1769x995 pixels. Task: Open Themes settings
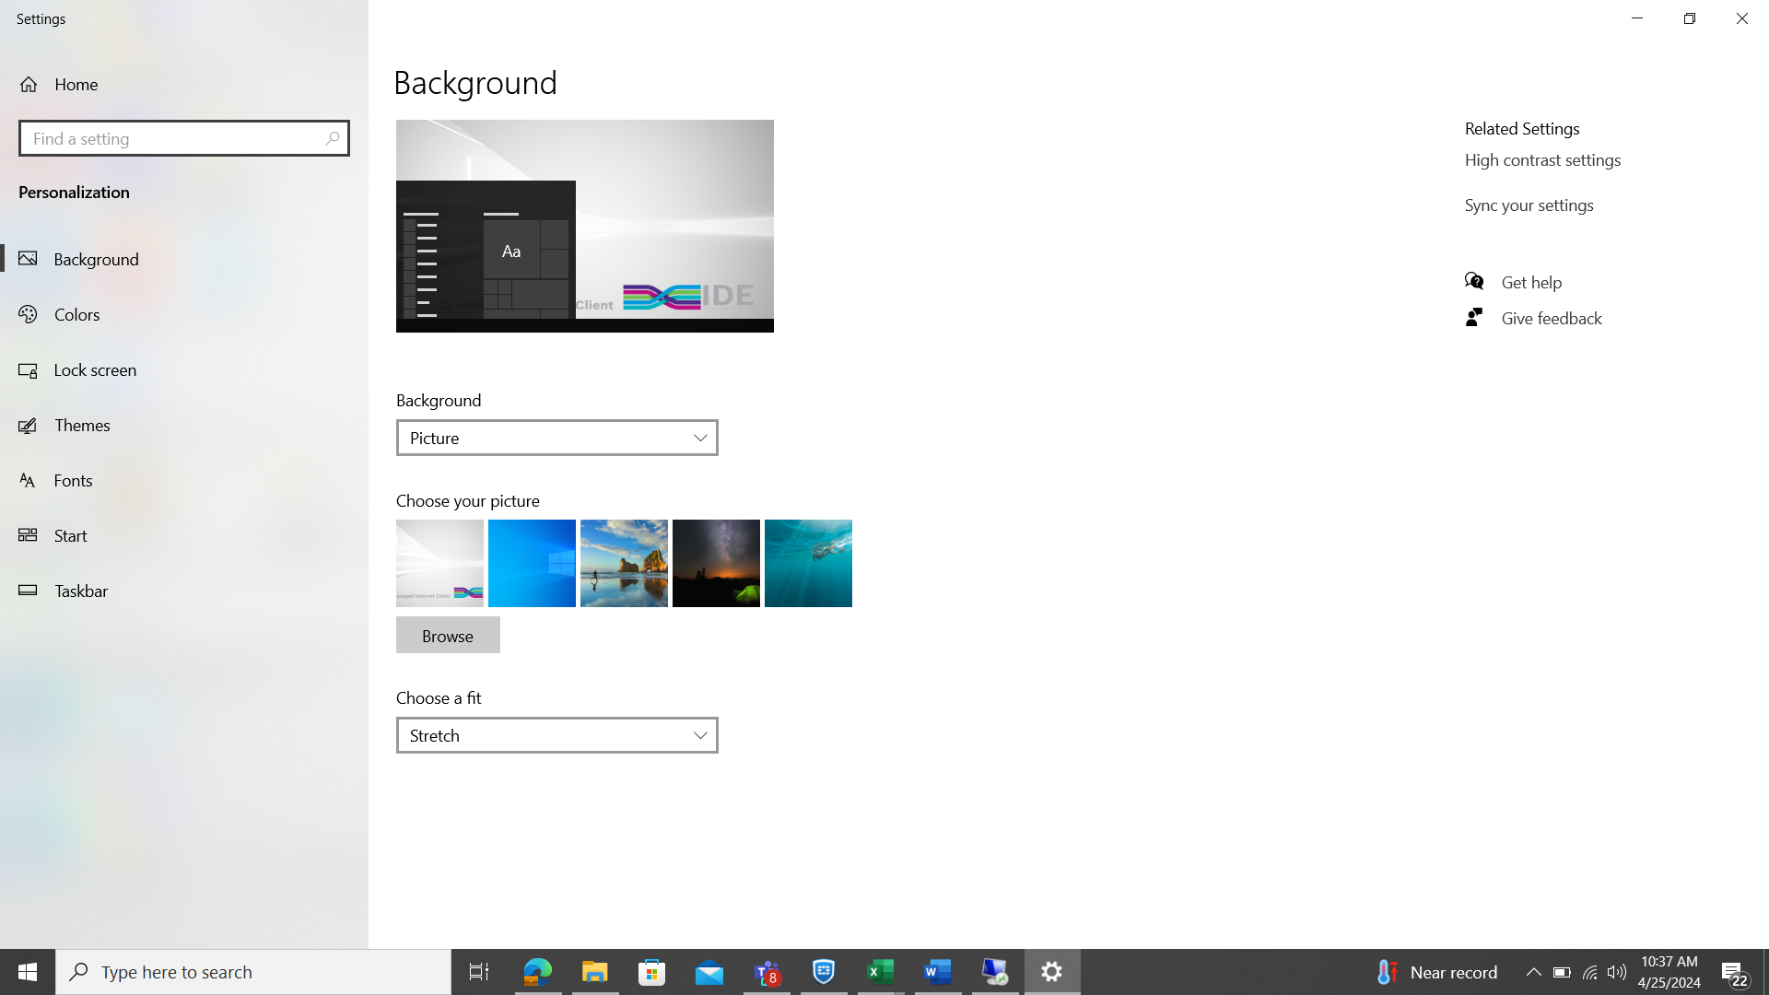click(84, 425)
